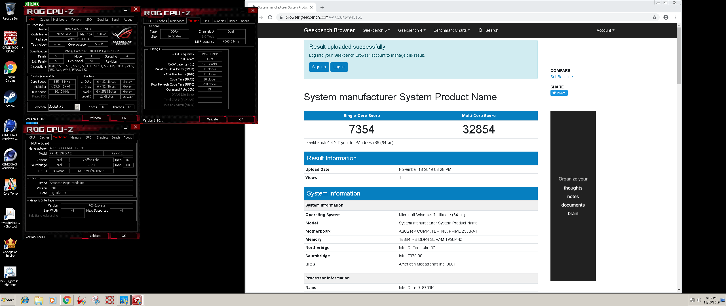Click the Tweet share button
The width and height of the screenshot is (726, 306).
559,93
